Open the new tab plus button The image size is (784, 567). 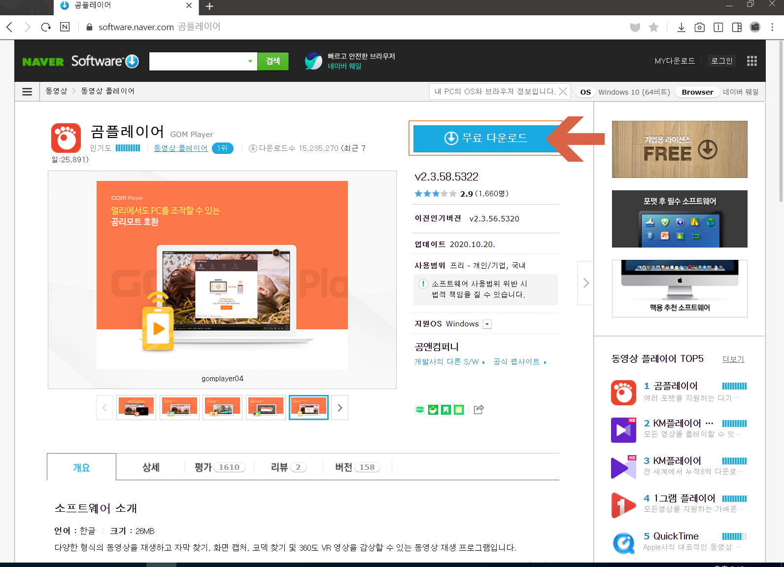pos(209,6)
